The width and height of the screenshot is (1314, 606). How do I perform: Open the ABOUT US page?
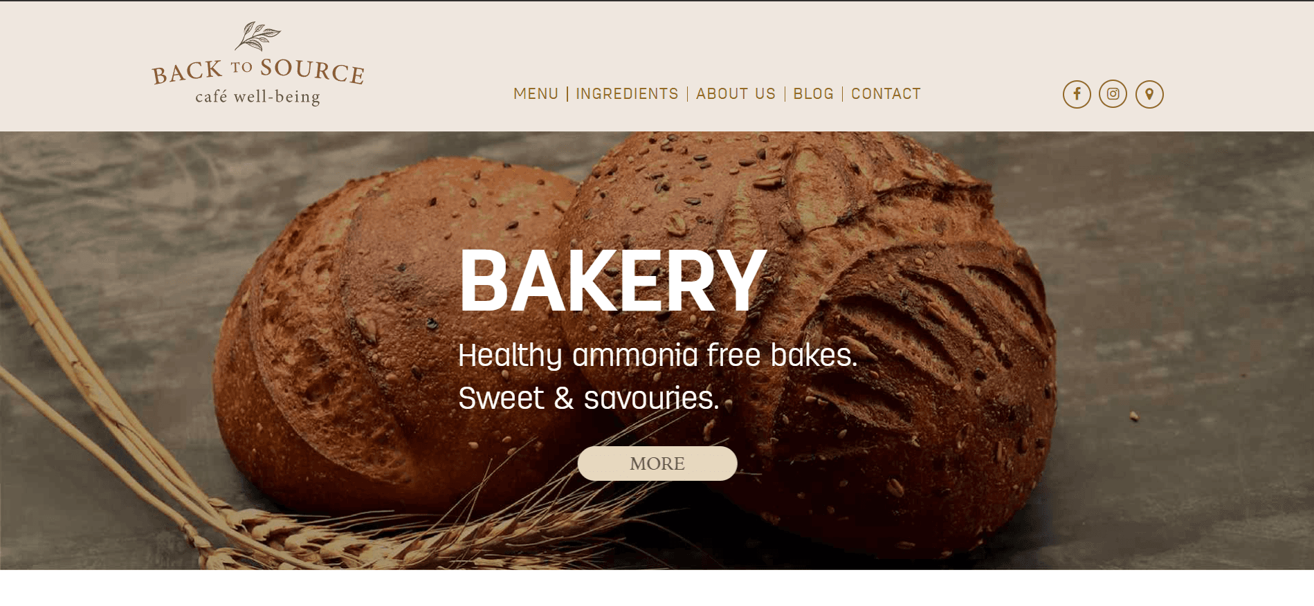click(x=736, y=94)
